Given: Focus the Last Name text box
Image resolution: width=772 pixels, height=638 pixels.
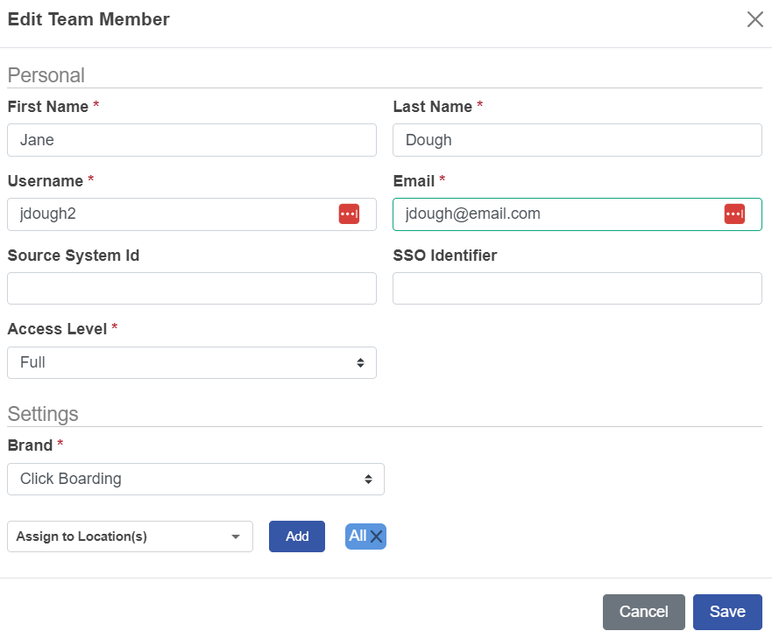Looking at the screenshot, I should [x=577, y=140].
